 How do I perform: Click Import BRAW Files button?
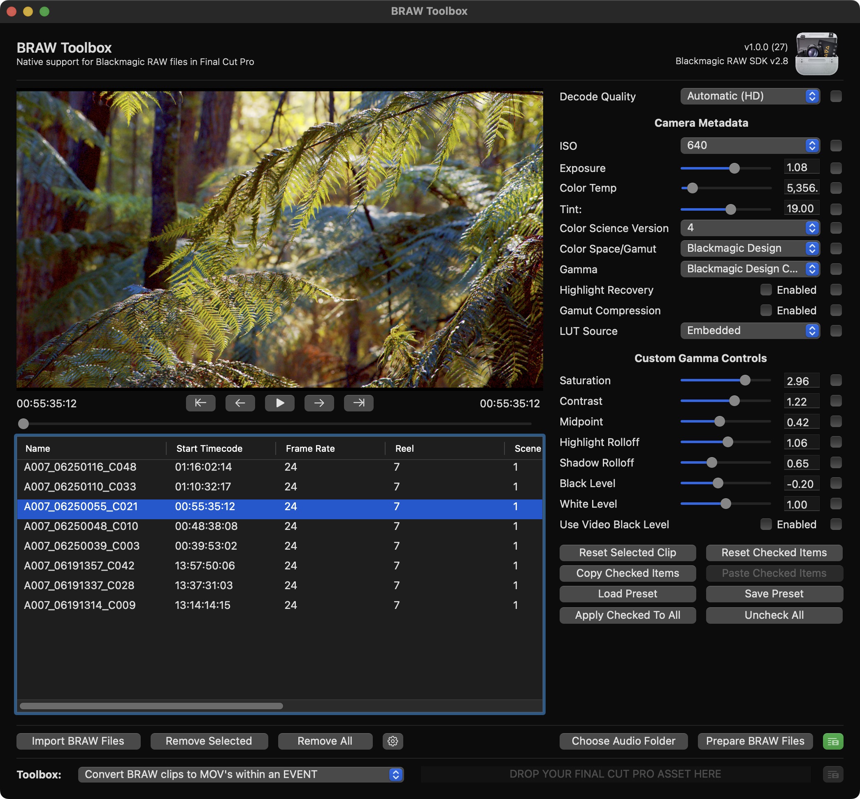[x=78, y=741]
